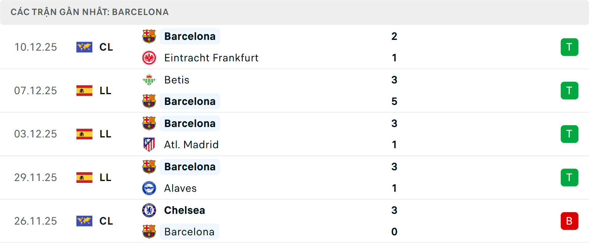This screenshot has width=589, height=243.
Task: Click the Real Betis club crest
Action: click(x=149, y=80)
